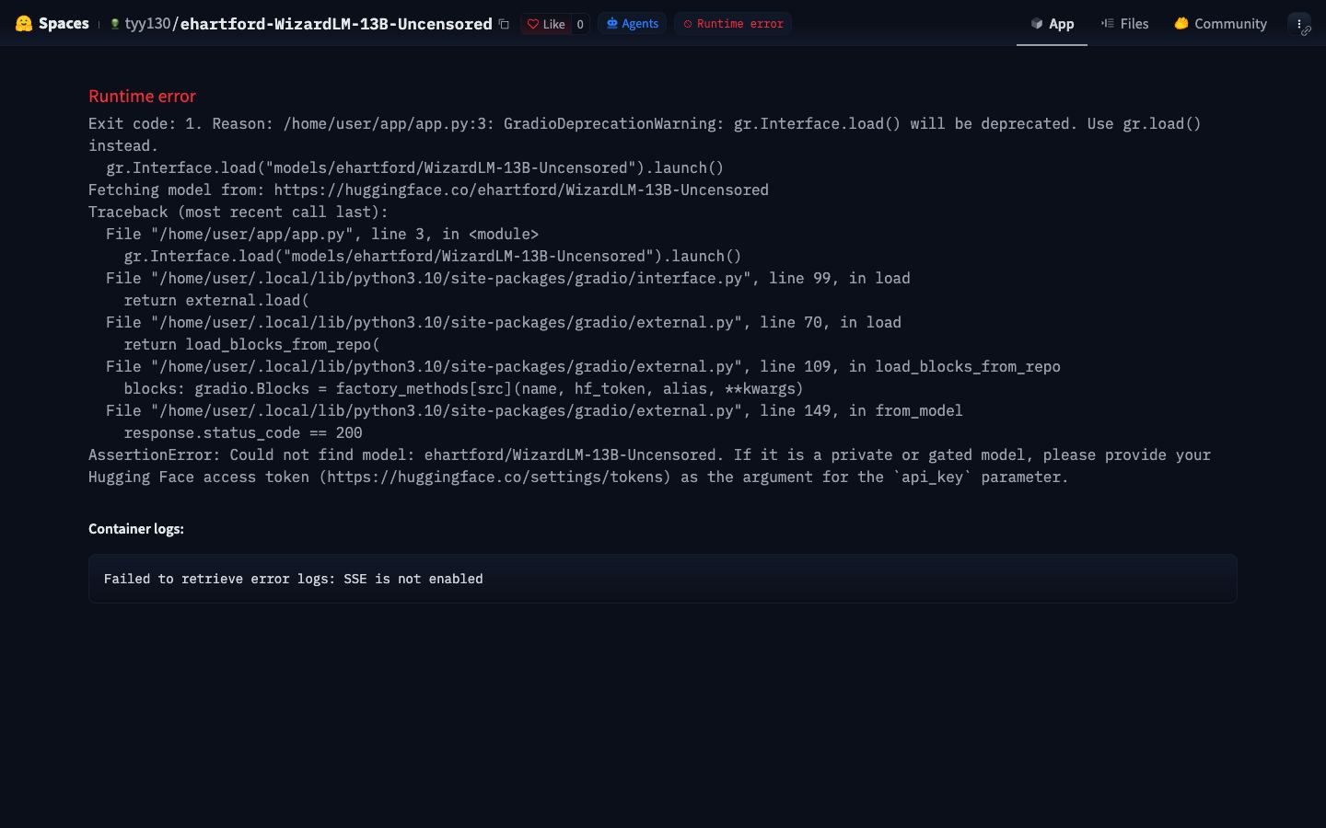Open the tyy130 profile link
Viewport: 1326px width, 828px height.
[147, 24]
